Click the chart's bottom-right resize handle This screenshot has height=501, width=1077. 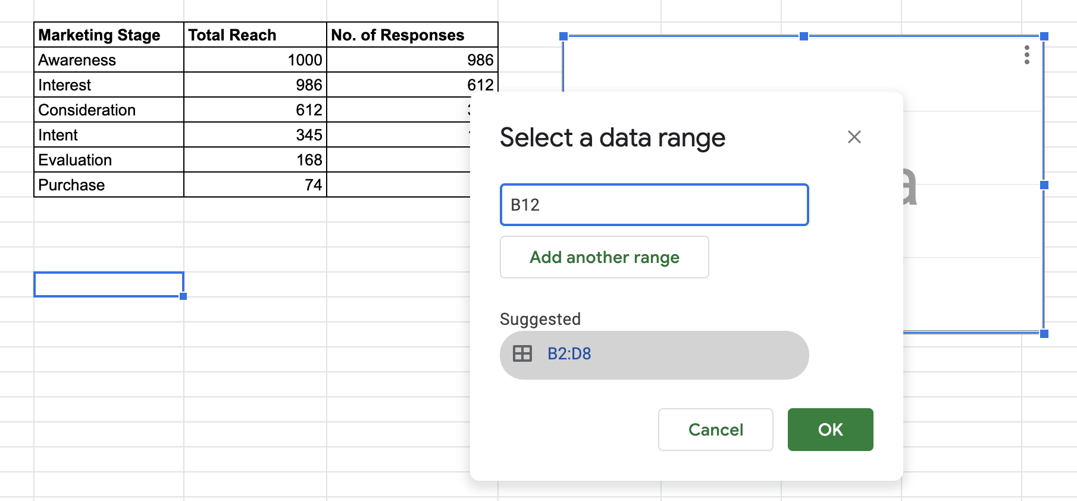[1044, 334]
